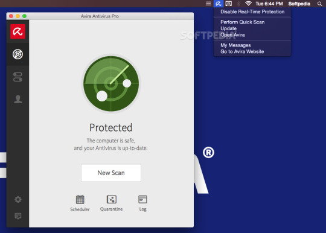Open Settings gear icon in sidebar
326x233 pixels.
[x=18, y=199]
